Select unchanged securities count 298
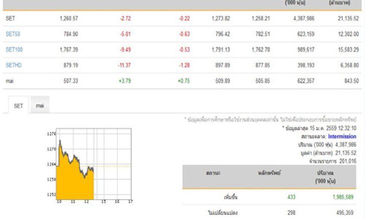Viewport: 365px width, 219px height. point(291,212)
